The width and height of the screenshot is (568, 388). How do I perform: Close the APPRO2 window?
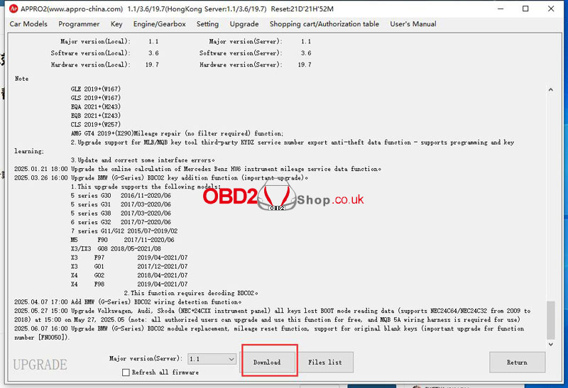(x=555, y=9)
